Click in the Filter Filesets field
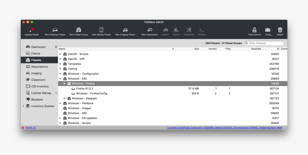Screen dimensions: 308x155 [x=264, y=43]
